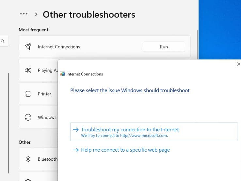This screenshot has width=241, height=181.
Task: Open the breadcrumb ellipsis menu
Action: (24, 14)
